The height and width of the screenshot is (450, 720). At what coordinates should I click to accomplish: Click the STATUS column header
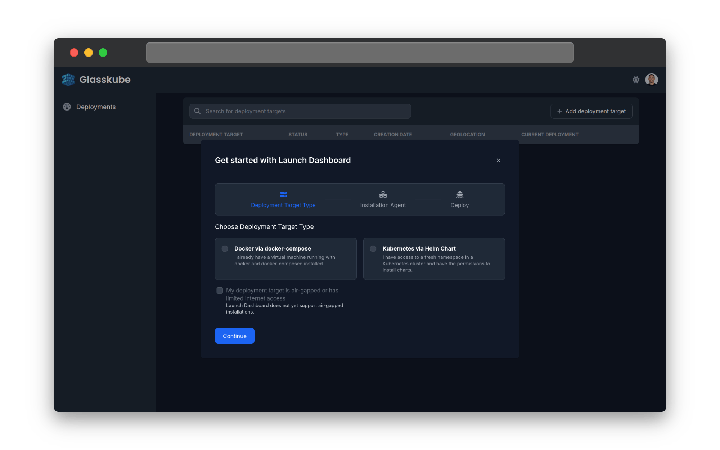[x=298, y=135]
